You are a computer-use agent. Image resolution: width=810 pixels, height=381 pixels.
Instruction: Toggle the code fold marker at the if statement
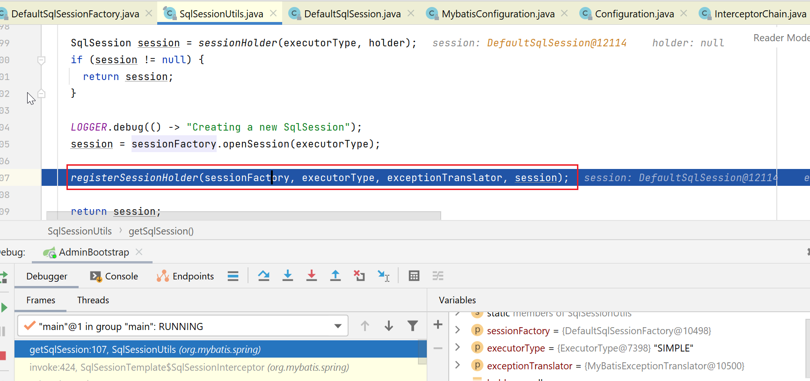[x=41, y=60]
